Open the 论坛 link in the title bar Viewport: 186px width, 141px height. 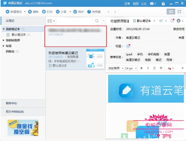(x=144, y=4)
